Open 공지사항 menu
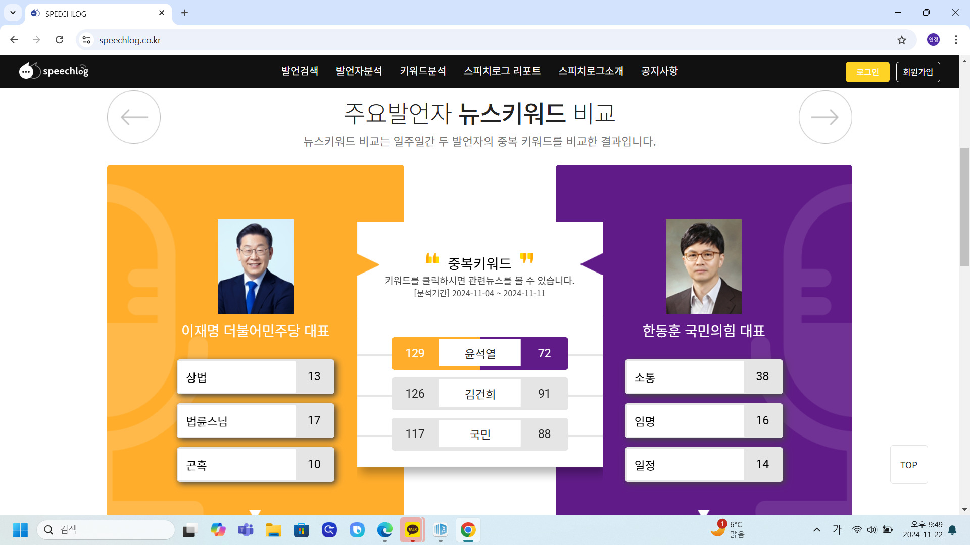Screen dimensions: 970x545 point(659,71)
